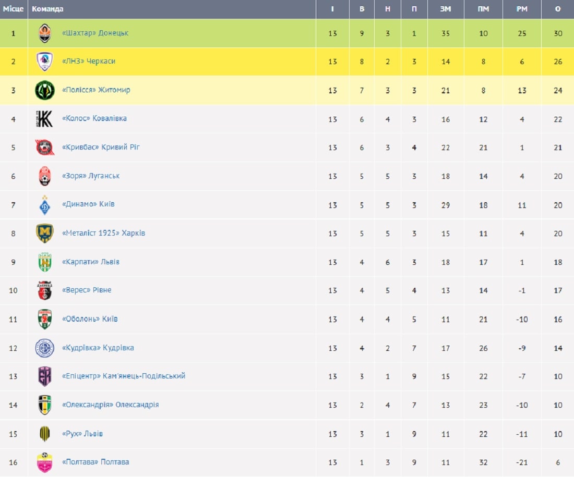Open the «Зоря» Луганськ team link
574x477 pixels.
click(91, 176)
